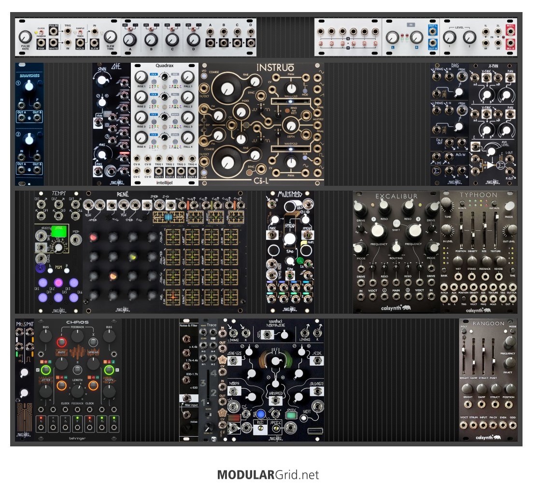Click the SLEW output jack
This screenshot has height=485, width=537.
95,43
